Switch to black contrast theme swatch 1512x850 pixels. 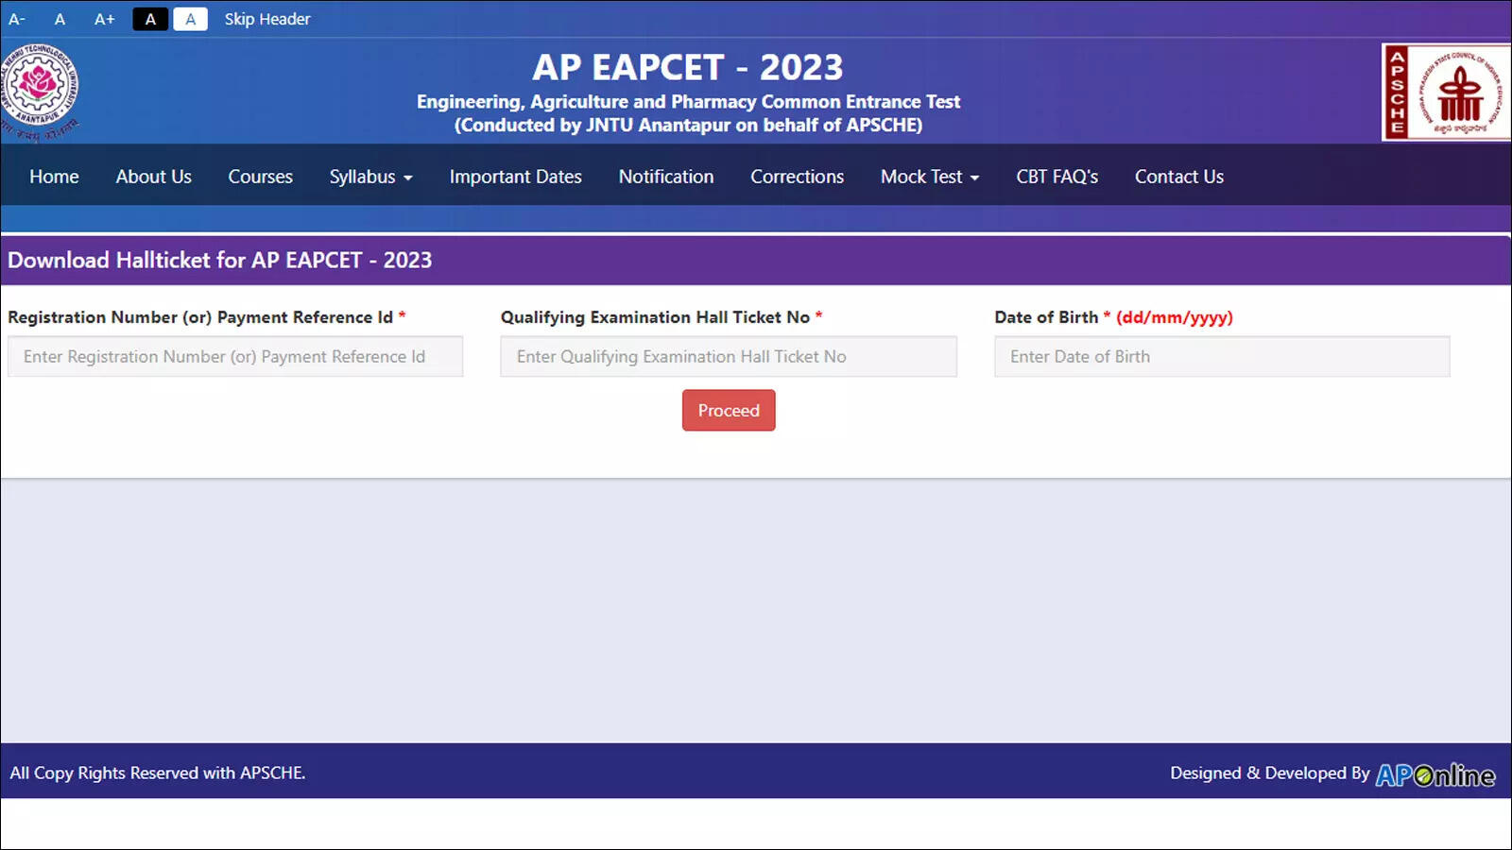(x=150, y=19)
